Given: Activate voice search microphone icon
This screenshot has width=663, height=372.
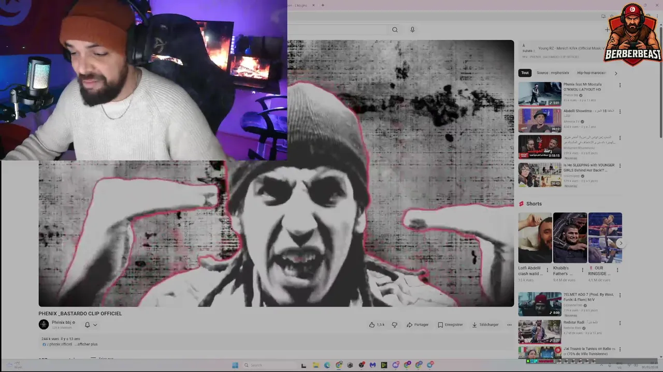Looking at the screenshot, I should tap(412, 29).
